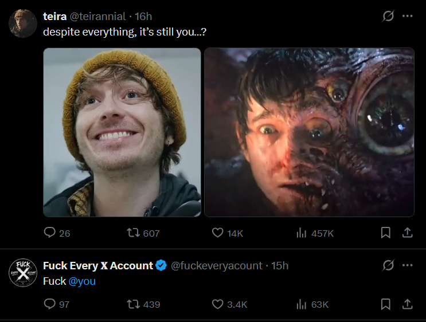The height and width of the screenshot is (322, 426).
Task: Visit @teirannial handle link
Action: tap(98, 17)
